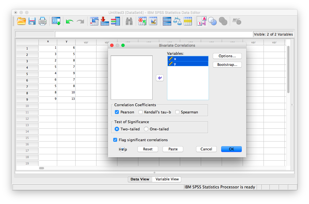The height and width of the screenshot is (204, 309).
Task: Click the Show All Variables gray circles icon
Action: click(223, 21)
